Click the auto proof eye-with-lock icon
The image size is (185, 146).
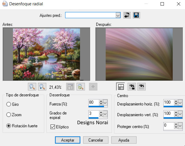click(132, 87)
